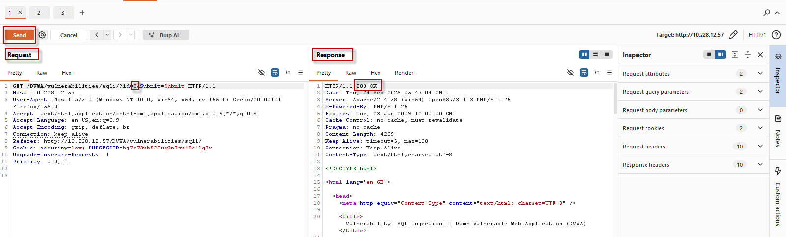Screen dimensions: 786x237
Task: Select Raw view in Request pane
Action: tap(42, 73)
